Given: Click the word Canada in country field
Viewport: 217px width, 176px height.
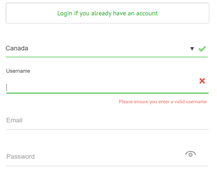Looking at the screenshot, I should pyautogui.click(x=17, y=48).
